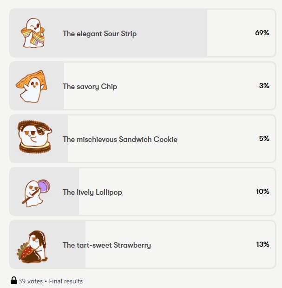Click the ghost carrying purple lollipop
This screenshot has height=288, width=282.
point(36,193)
